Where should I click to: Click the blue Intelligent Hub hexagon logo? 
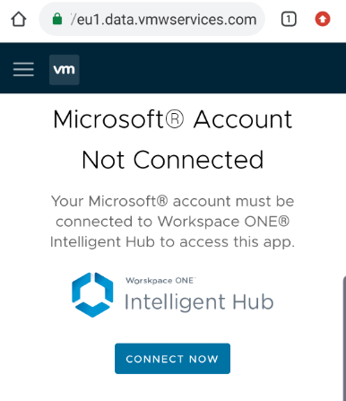[92, 294]
